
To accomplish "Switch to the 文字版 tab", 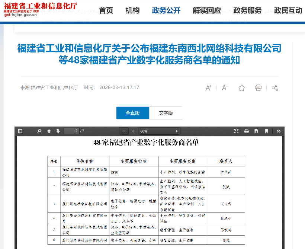I will 166,113.
